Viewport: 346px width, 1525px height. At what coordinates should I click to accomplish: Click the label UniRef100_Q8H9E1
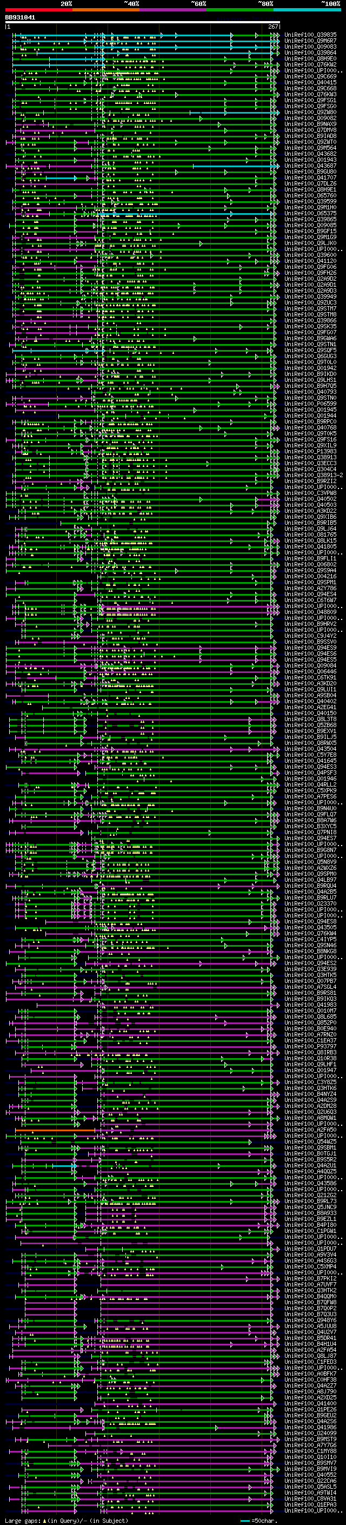pyautogui.click(x=310, y=189)
